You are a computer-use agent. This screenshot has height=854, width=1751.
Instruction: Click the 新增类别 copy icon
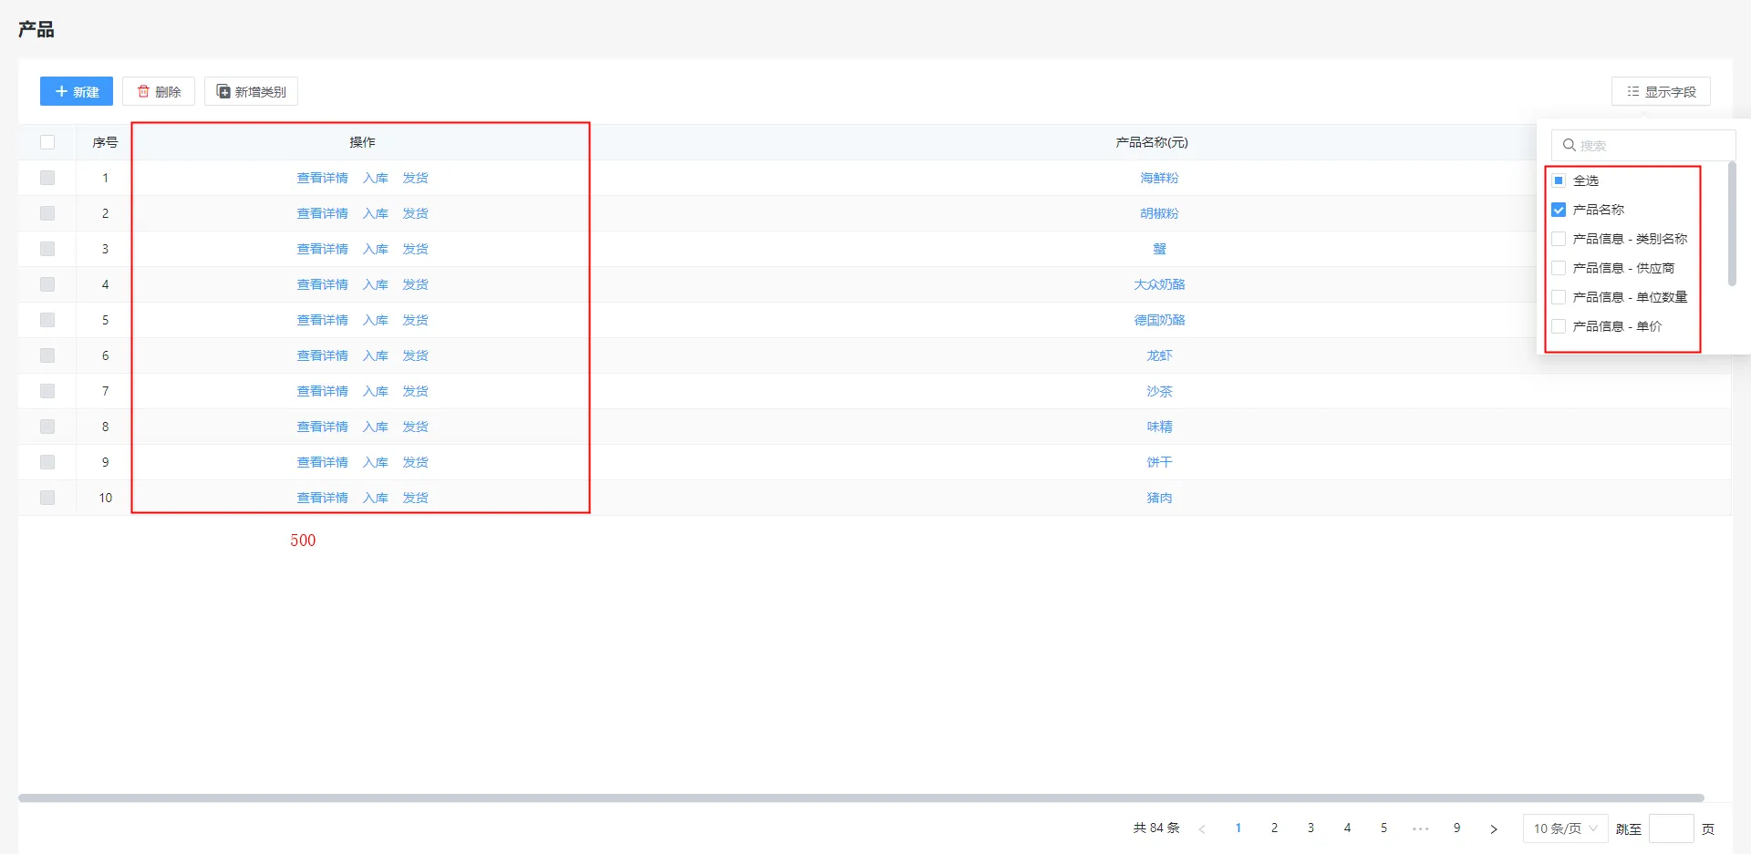pyautogui.click(x=223, y=91)
